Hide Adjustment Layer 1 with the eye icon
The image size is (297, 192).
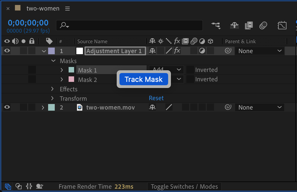click(7, 51)
